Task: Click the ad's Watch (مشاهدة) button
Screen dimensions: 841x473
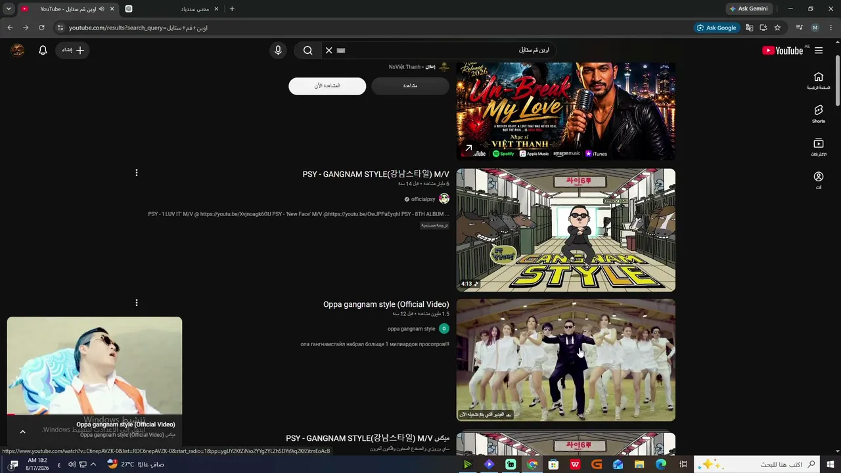Action: 410,86
